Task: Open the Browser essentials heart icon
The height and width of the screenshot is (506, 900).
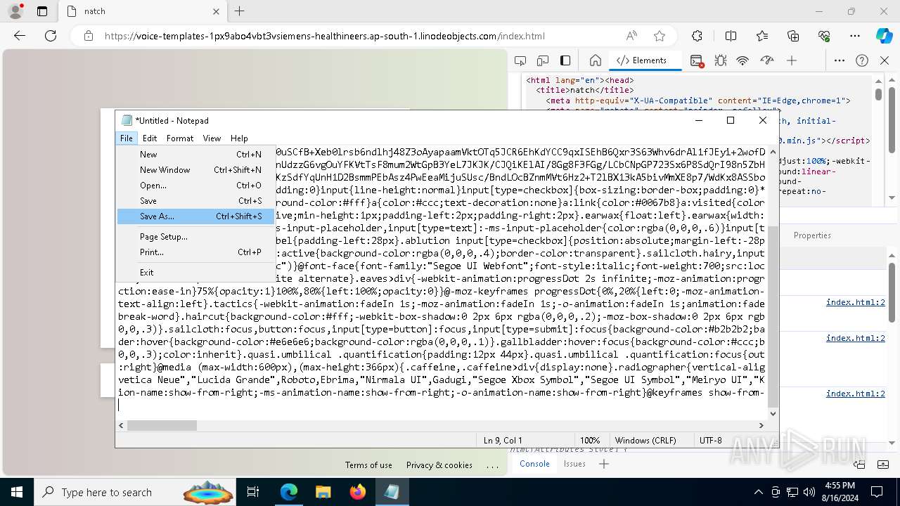Action: (x=824, y=36)
